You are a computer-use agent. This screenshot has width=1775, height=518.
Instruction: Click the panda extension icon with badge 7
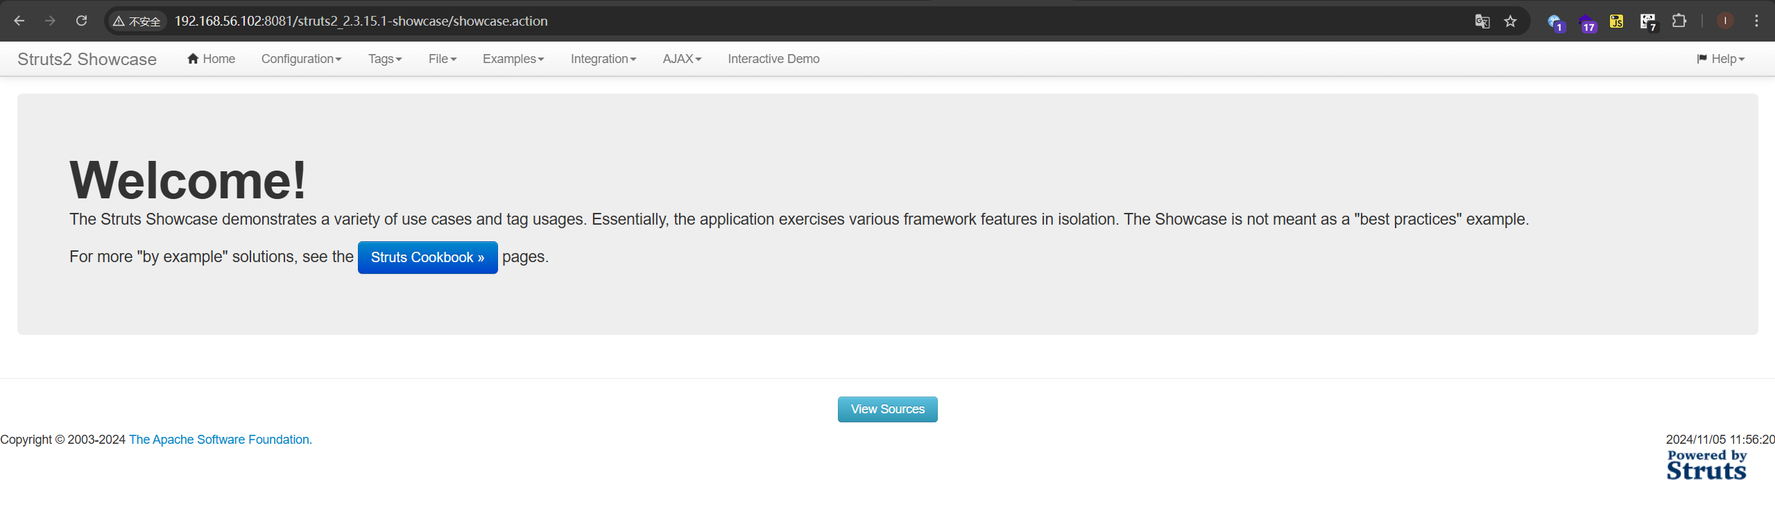click(1647, 21)
